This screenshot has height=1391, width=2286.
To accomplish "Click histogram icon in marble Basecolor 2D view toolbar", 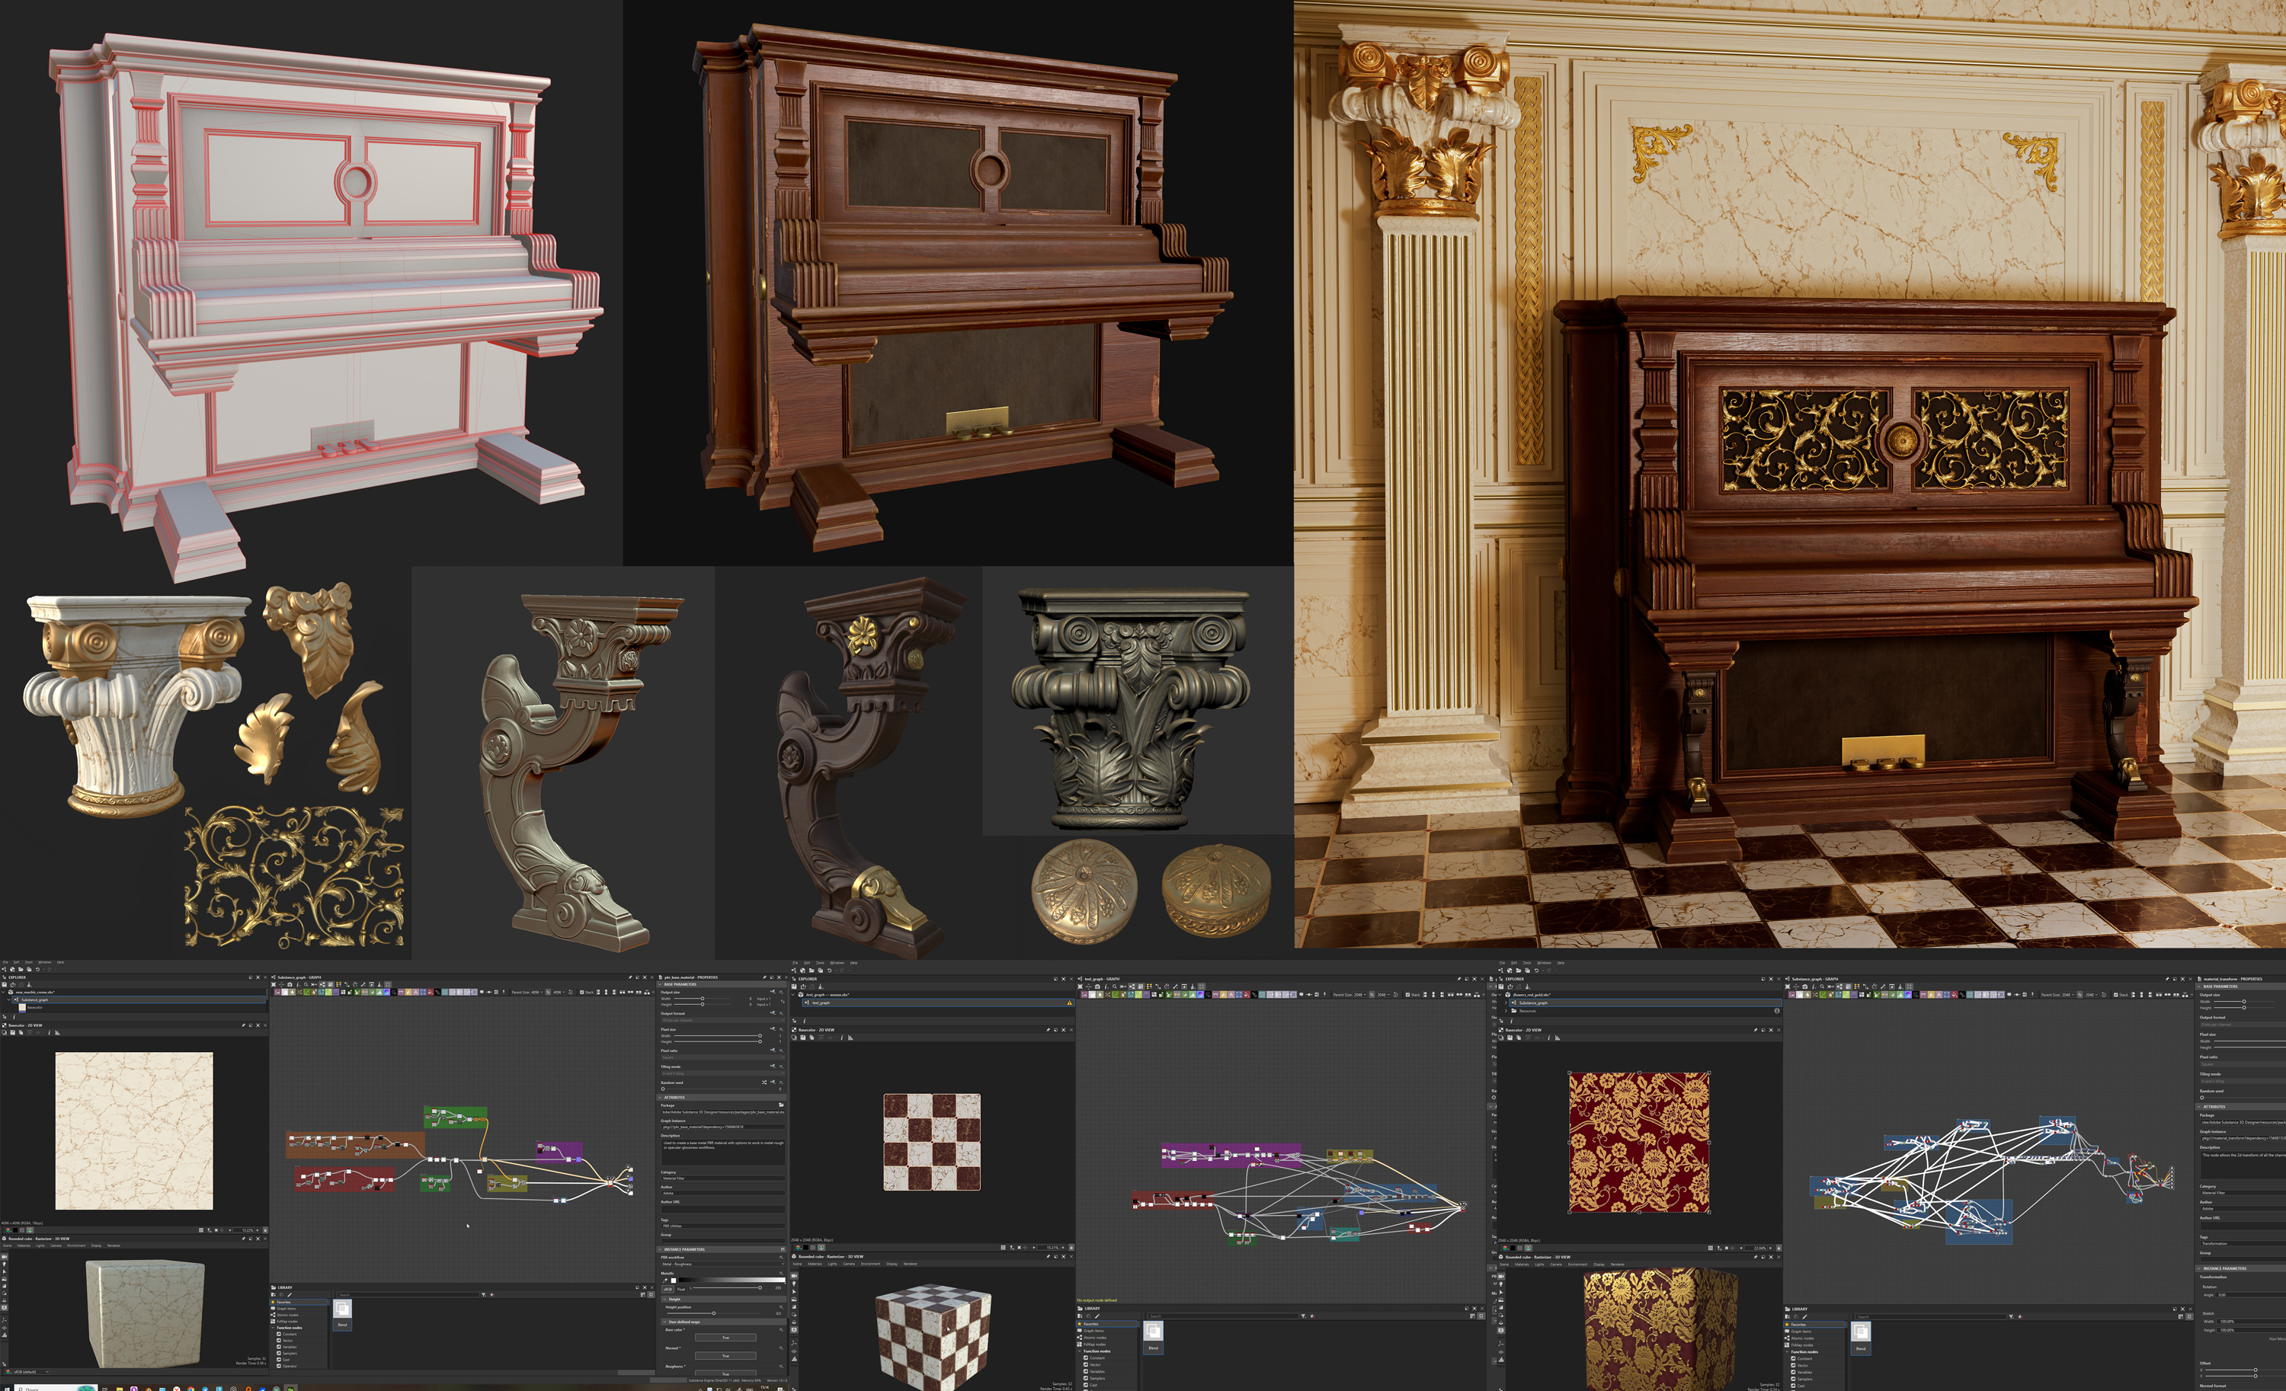I will (57, 1033).
